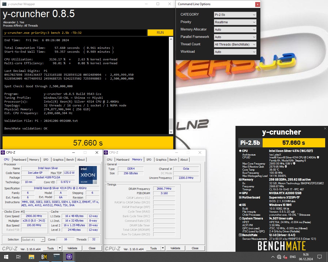The image size is (328, 262).
Task: Open Task View from the taskbar
Action: click(18, 257)
